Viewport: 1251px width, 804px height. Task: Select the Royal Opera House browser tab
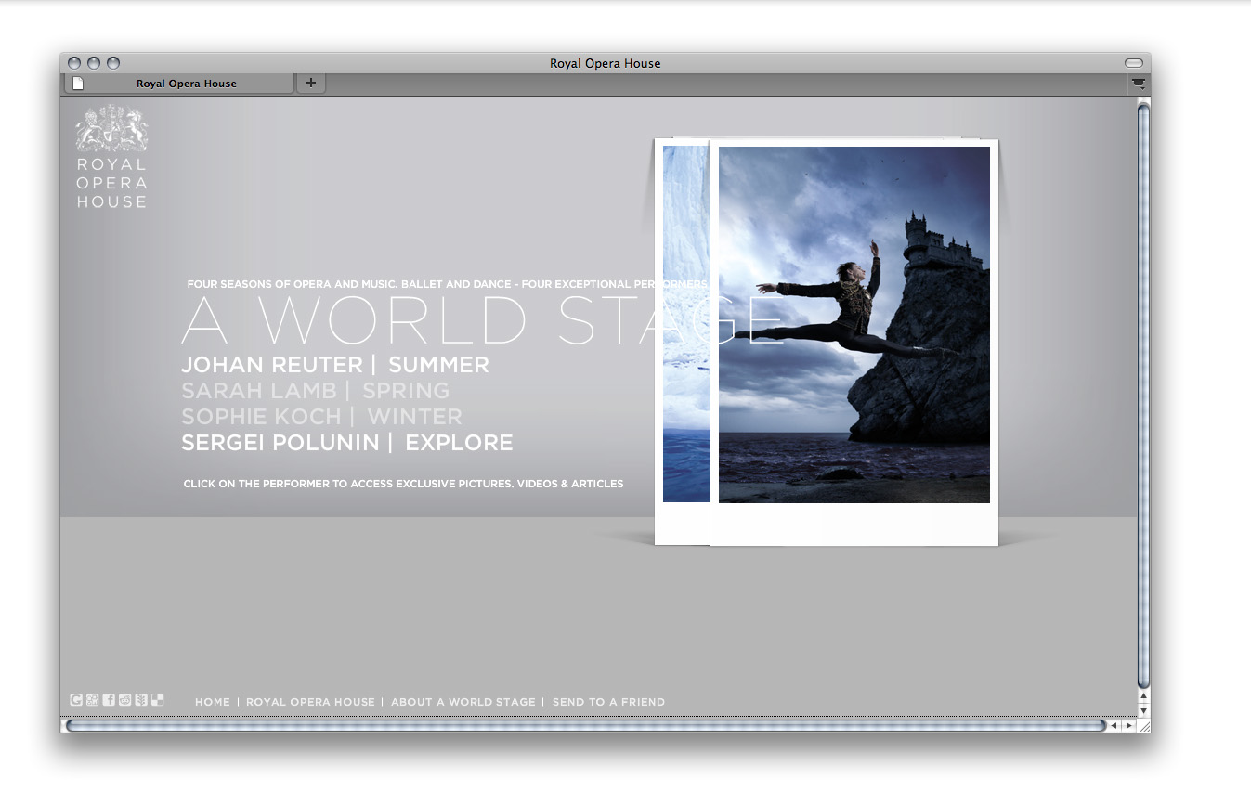click(186, 84)
